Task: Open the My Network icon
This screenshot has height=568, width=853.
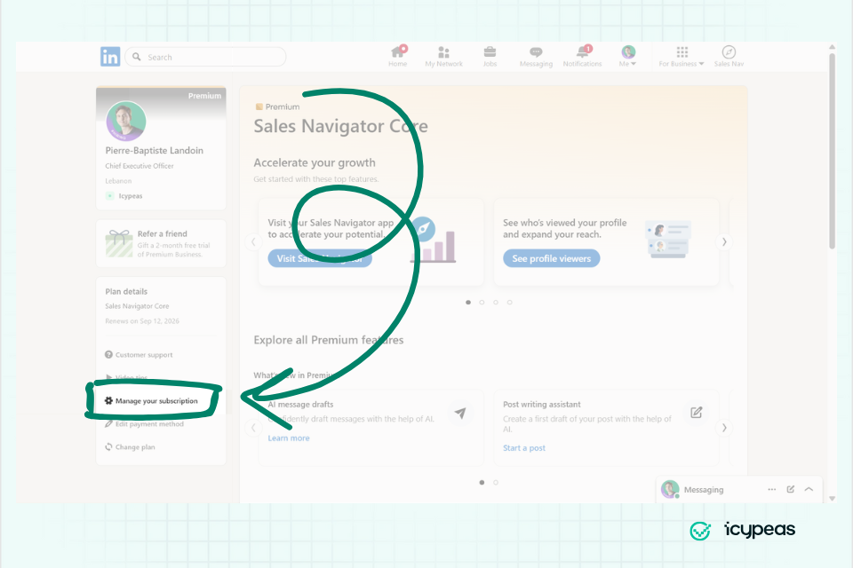Action: click(444, 56)
